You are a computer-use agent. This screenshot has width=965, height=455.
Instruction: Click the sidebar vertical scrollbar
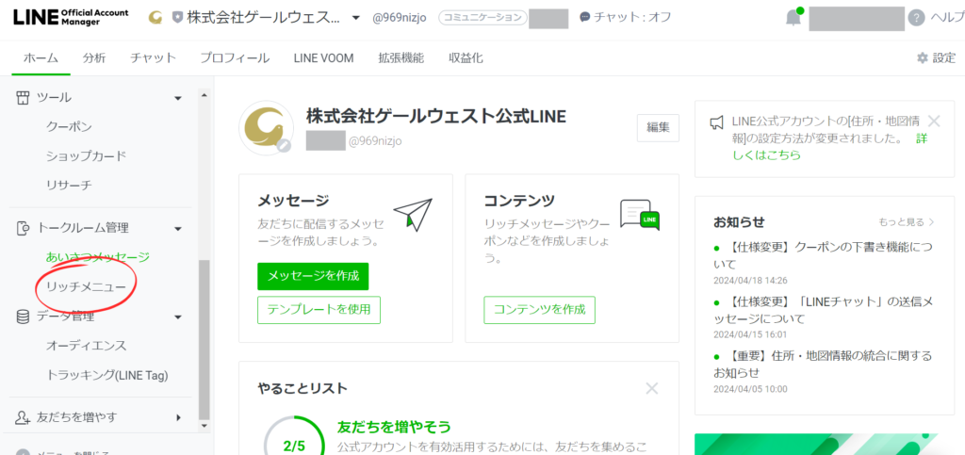pyautogui.click(x=204, y=339)
